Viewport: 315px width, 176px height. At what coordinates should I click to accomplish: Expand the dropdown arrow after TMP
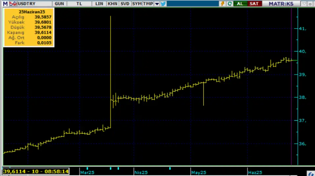[157, 4]
